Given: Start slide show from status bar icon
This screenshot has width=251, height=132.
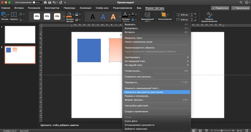Looking at the screenshot, I should tap(207, 131).
